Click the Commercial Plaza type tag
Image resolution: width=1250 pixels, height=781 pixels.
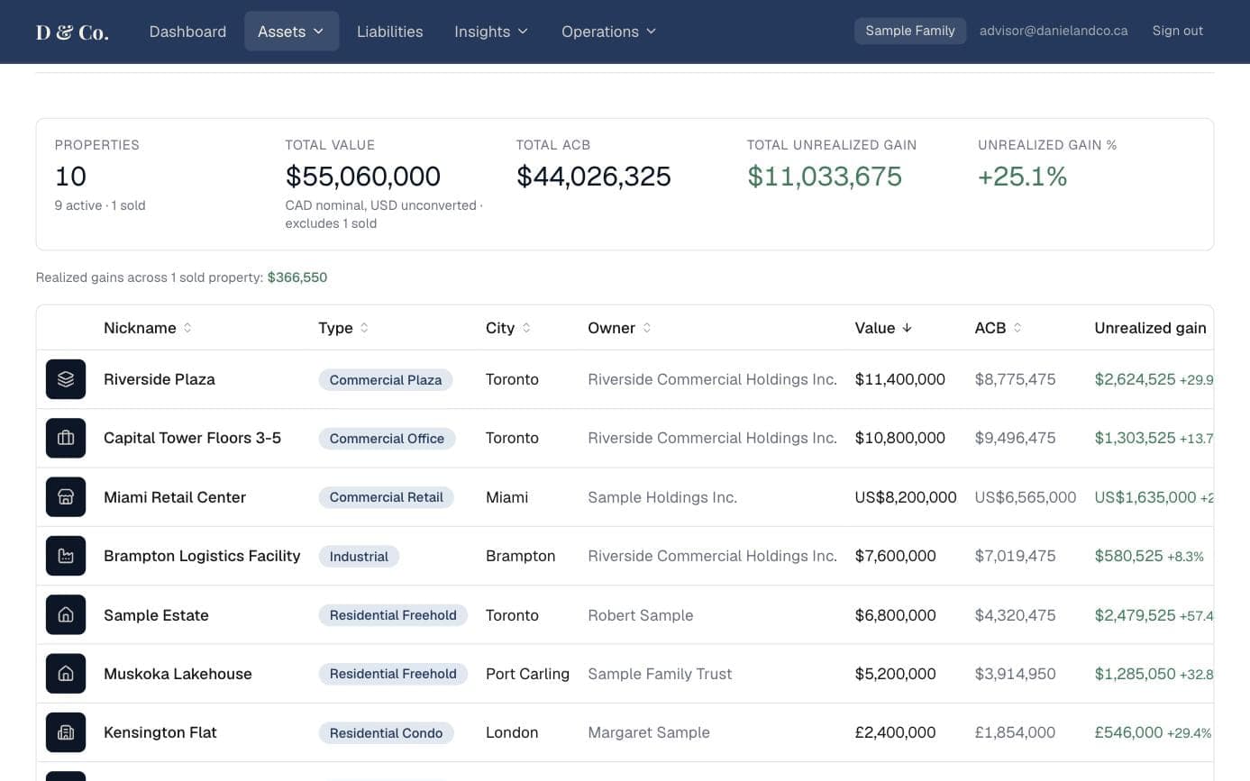coord(386,380)
